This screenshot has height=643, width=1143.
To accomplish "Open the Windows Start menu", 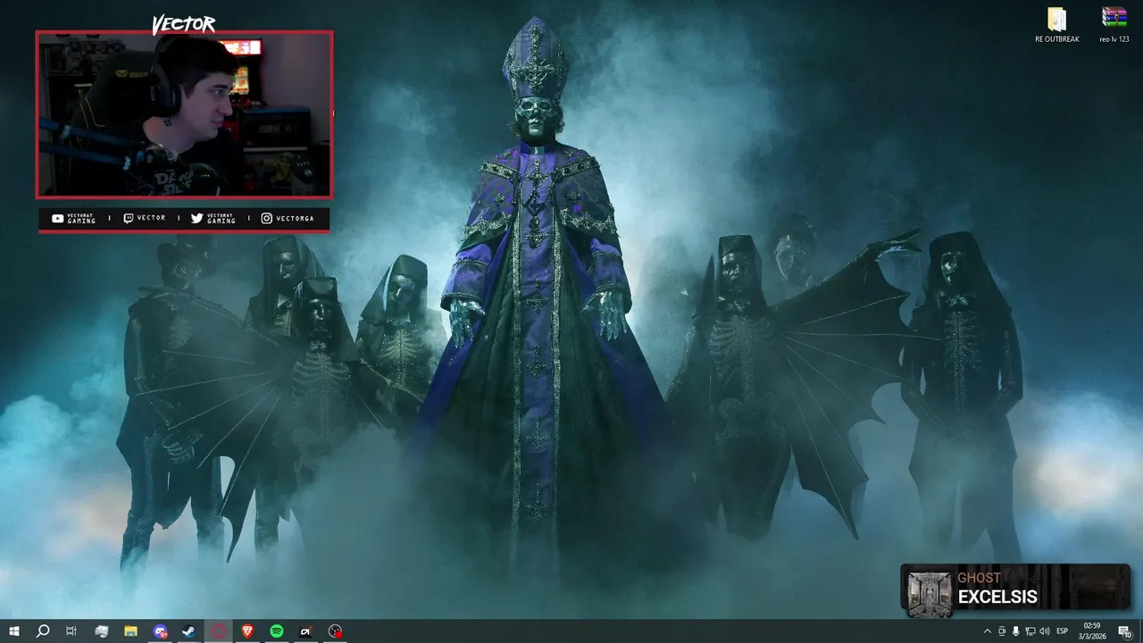I will pyautogui.click(x=14, y=631).
